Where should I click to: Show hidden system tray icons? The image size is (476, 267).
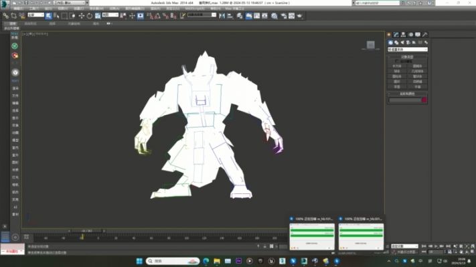coord(389,261)
